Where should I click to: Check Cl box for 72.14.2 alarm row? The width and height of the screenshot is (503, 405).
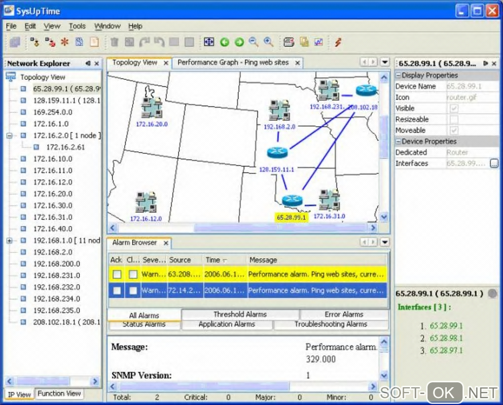(133, 290)
